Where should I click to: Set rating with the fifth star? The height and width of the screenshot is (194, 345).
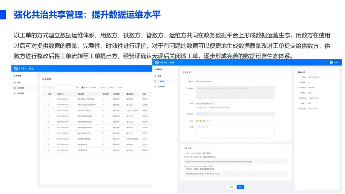tap(211, 121)
